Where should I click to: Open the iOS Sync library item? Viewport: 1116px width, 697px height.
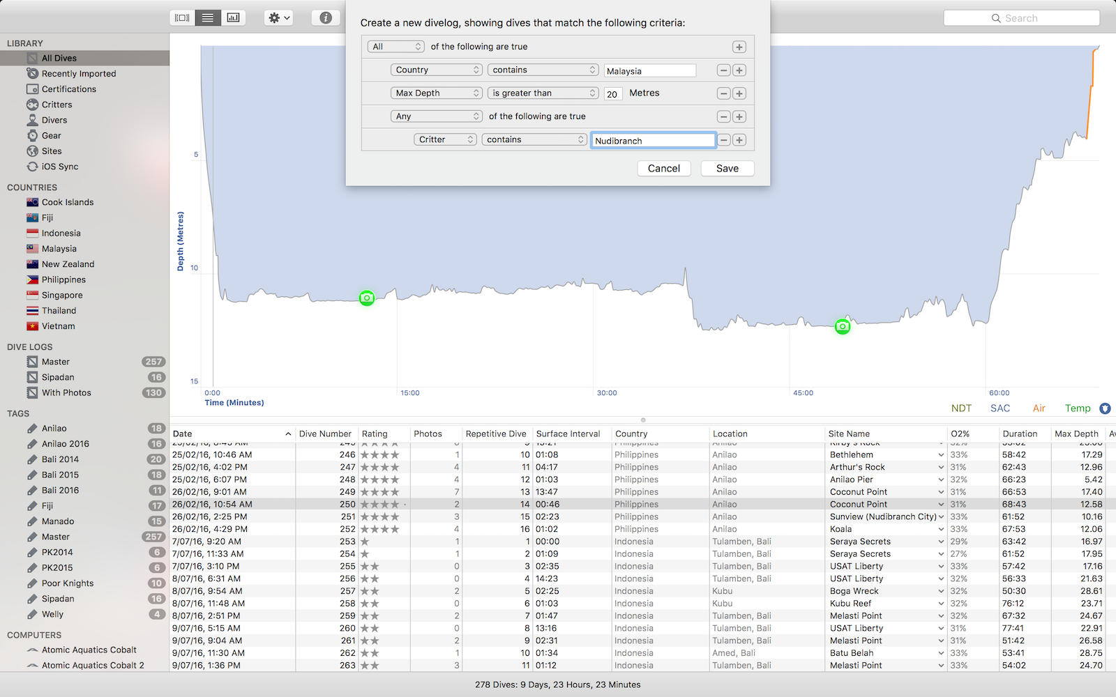click(x=59, y=167)
